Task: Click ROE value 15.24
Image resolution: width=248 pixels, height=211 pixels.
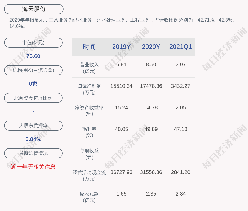Action: [122, 108]
